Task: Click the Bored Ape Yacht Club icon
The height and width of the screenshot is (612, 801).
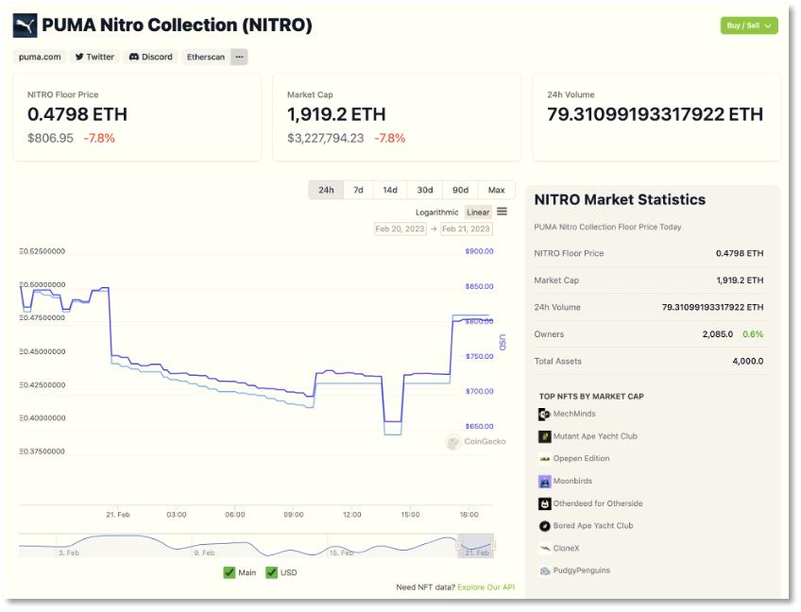Action: coord(544,526)
